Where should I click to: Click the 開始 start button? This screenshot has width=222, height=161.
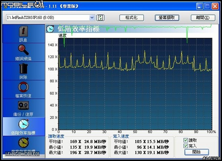point(197,152)
